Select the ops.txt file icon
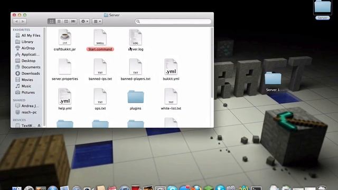 100,96
